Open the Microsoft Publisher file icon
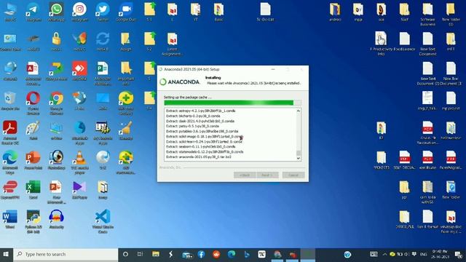This screenshot has height=262, width=466. [x=103, y=74]
